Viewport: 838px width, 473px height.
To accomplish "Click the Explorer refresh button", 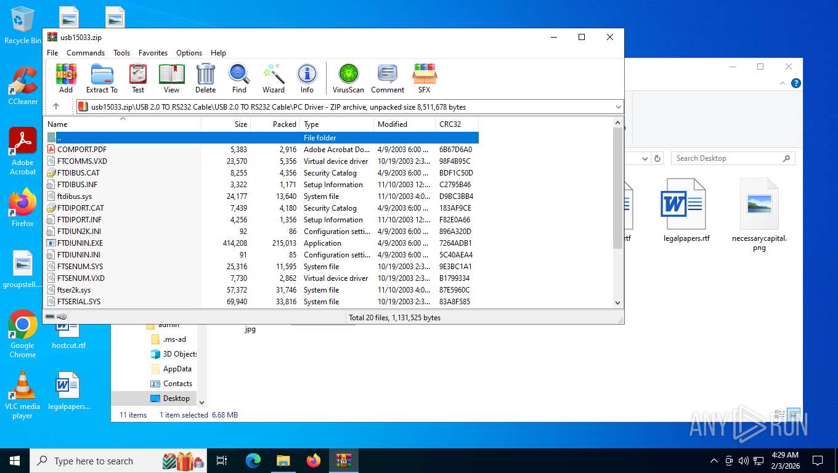I will click(657, 158).
